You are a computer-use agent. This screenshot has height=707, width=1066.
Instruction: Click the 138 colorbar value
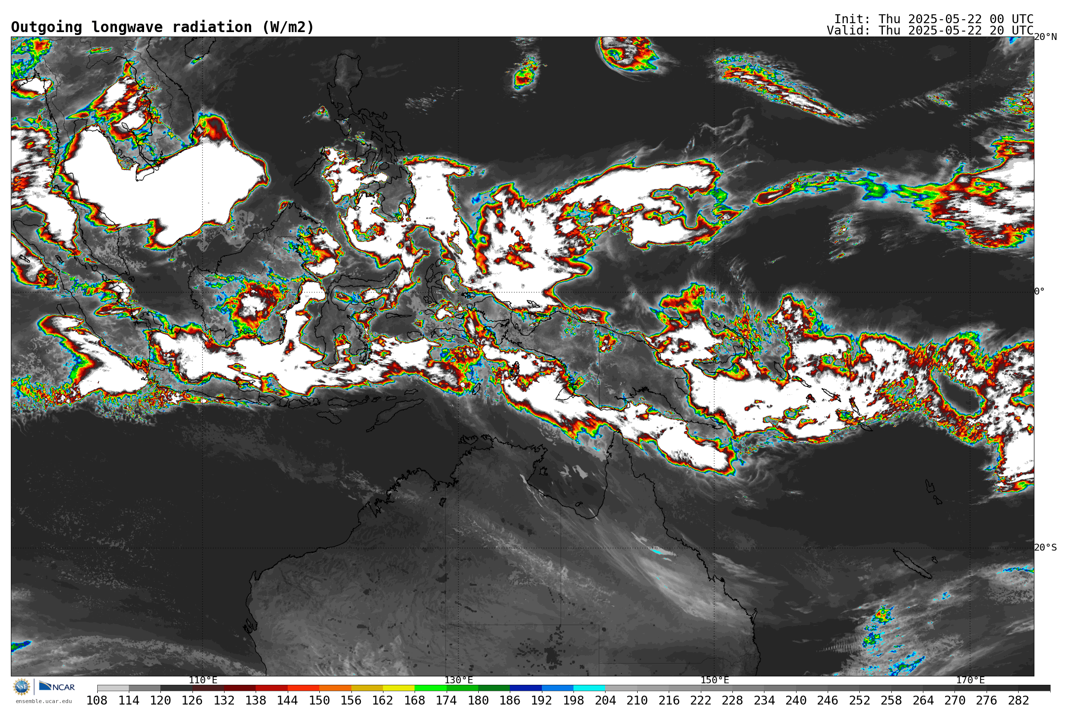[256, 701]
